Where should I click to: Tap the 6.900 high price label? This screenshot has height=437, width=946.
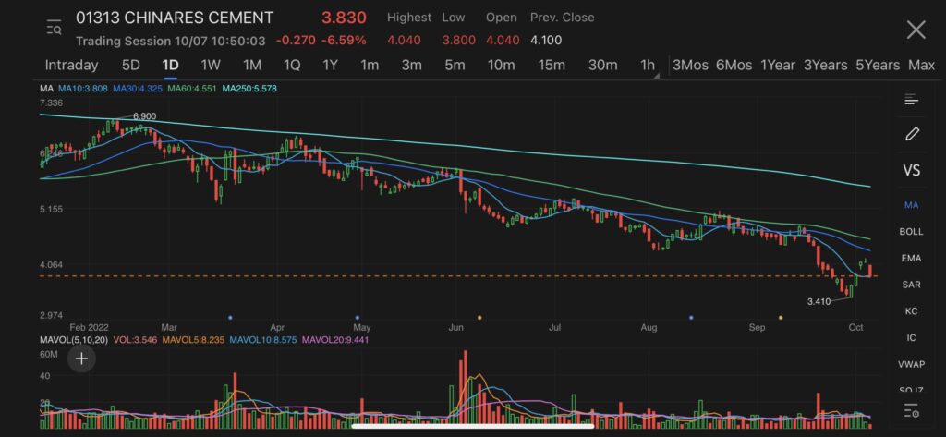pyautogui.click(x=144, y=115)
